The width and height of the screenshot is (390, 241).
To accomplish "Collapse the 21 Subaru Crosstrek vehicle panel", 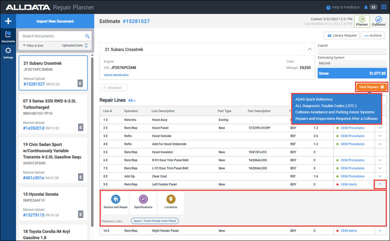I will (x=309, y=49).
